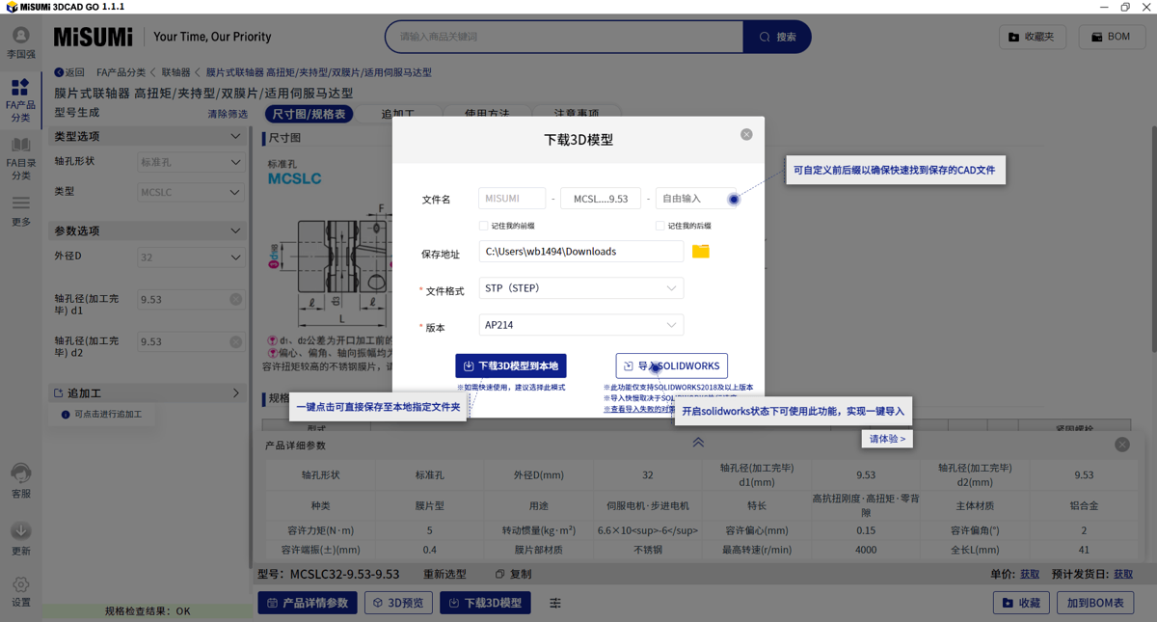
Task: Click the MCSL…9.53 filename field
Action: pyautogui.click(x=600, y=199)
